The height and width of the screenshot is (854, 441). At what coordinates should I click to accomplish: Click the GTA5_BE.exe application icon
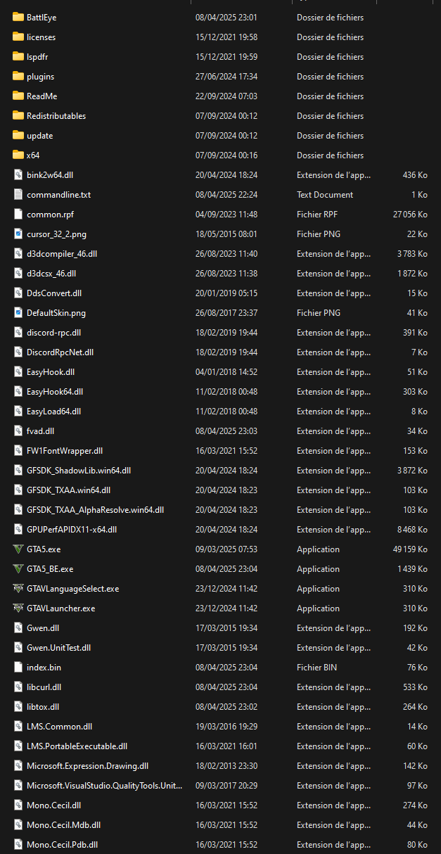18,568
